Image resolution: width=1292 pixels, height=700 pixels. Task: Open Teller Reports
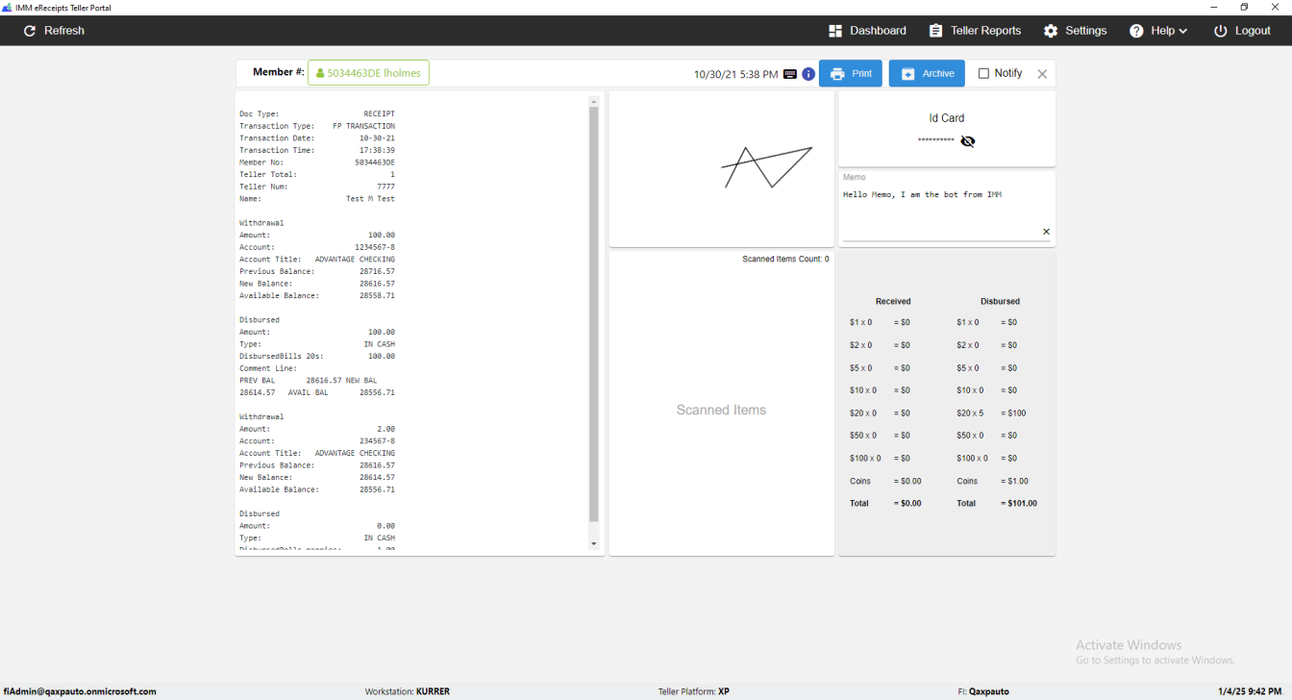coord(975,31)
